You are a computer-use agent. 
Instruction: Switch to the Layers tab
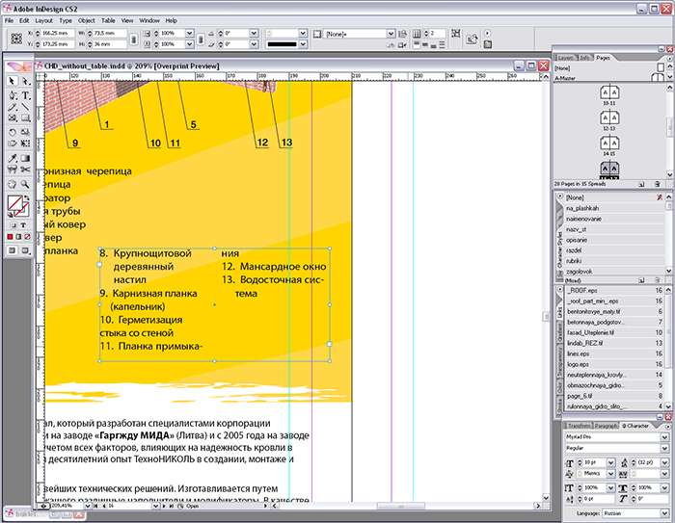[566, 58]
